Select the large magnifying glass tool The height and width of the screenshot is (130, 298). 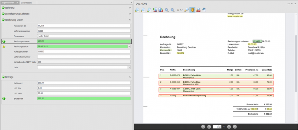pos(187,10)
